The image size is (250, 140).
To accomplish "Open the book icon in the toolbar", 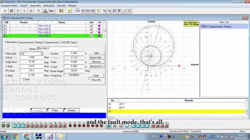I will coord(61,10).
